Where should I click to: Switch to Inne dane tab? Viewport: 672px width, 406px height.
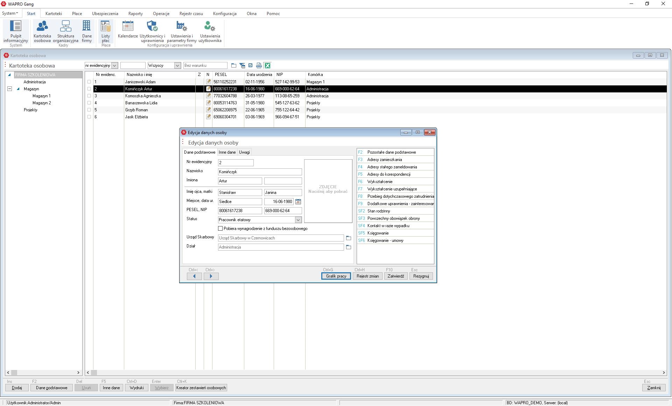[x=227, y=152]
